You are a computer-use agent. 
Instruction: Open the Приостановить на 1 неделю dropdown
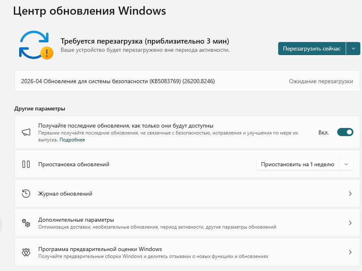click(298, 164)
